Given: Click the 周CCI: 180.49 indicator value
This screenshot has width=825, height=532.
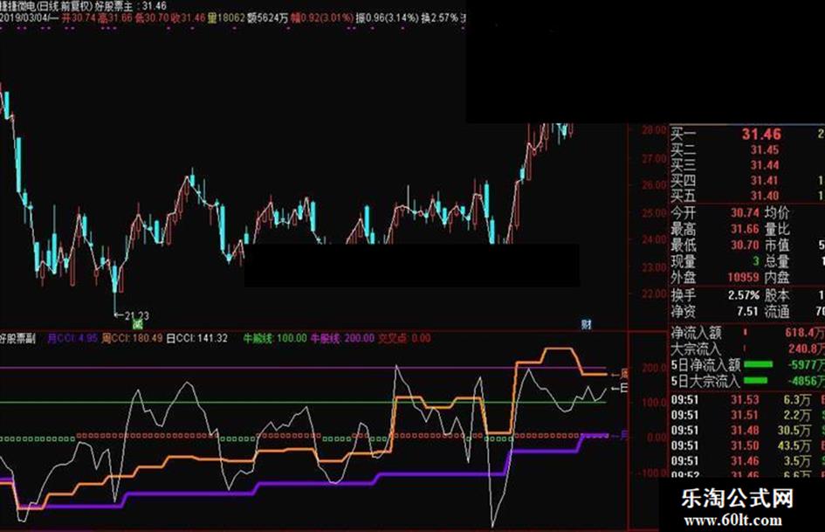Looking at the screenshot, I should pyautogui.click(x=132, y=338).
